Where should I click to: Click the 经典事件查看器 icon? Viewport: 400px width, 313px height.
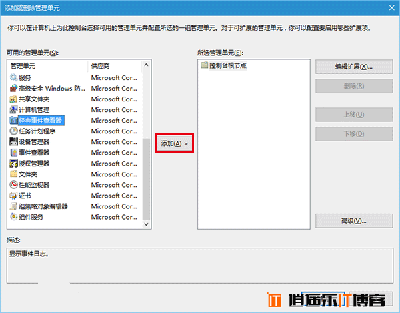point(13,121)
